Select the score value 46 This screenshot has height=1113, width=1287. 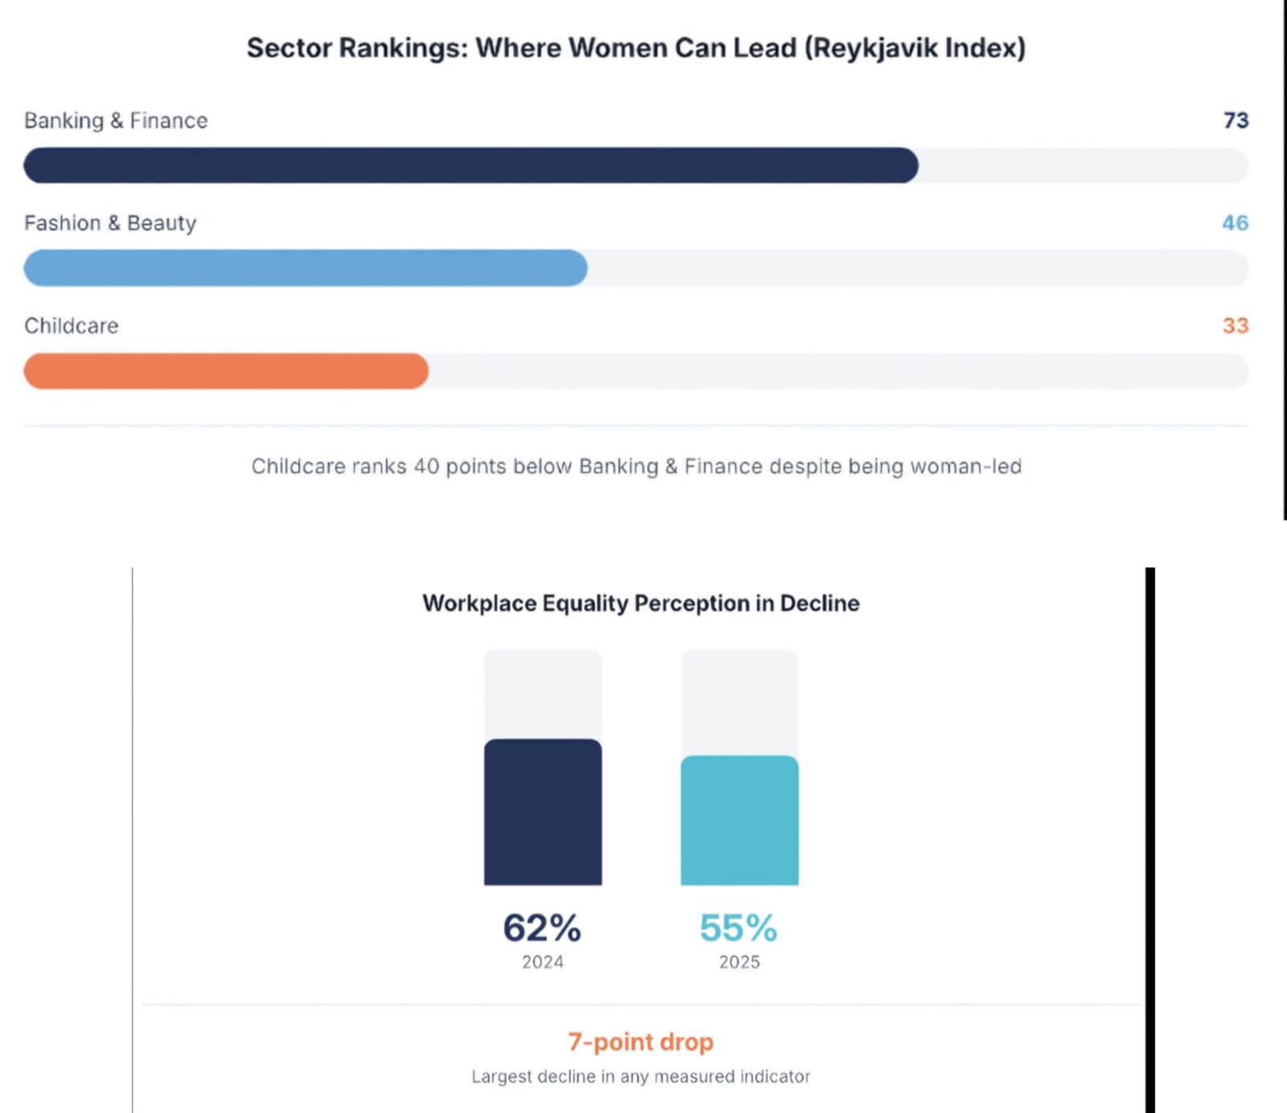click(x=1235, y=223)
